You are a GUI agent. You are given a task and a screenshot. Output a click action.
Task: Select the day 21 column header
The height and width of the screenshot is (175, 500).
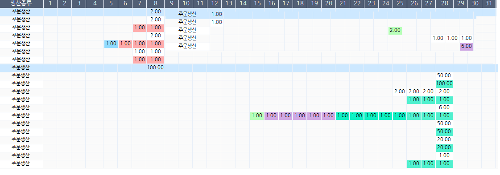tap(343, 4)
